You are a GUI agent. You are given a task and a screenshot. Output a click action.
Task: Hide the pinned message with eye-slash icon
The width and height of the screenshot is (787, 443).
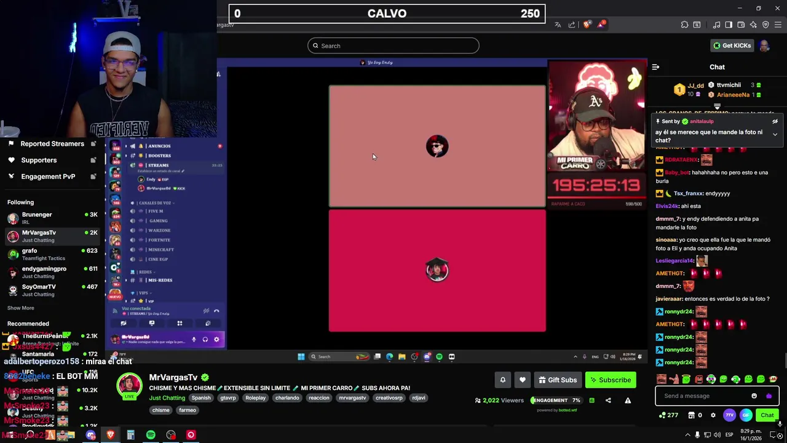click(x=775, y=122)
